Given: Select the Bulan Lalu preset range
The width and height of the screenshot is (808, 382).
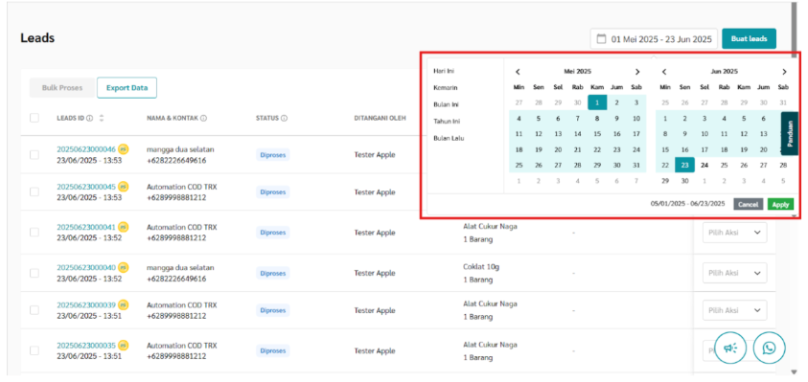Looking at the screenshot, I should point(449,138).
